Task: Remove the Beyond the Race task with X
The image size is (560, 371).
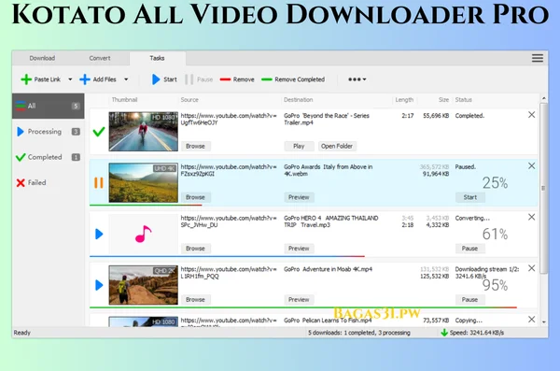Action: [x=531, y=115]
